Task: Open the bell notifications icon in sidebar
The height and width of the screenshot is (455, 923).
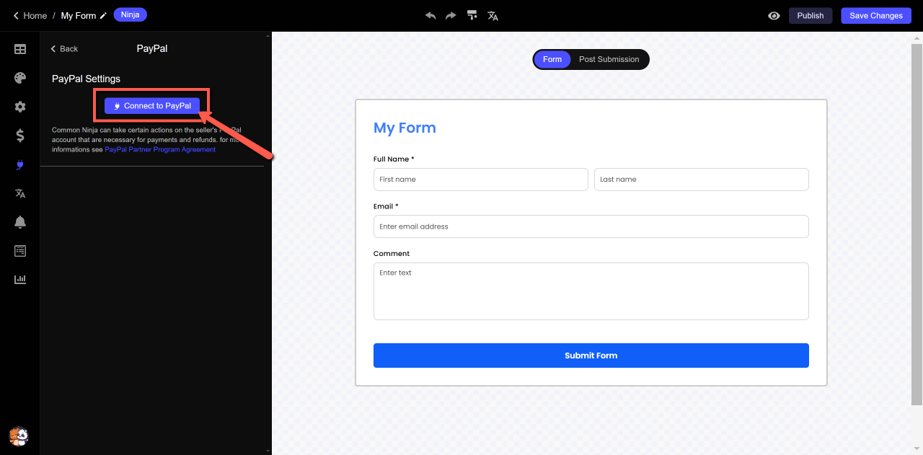Action: [20, 222]
